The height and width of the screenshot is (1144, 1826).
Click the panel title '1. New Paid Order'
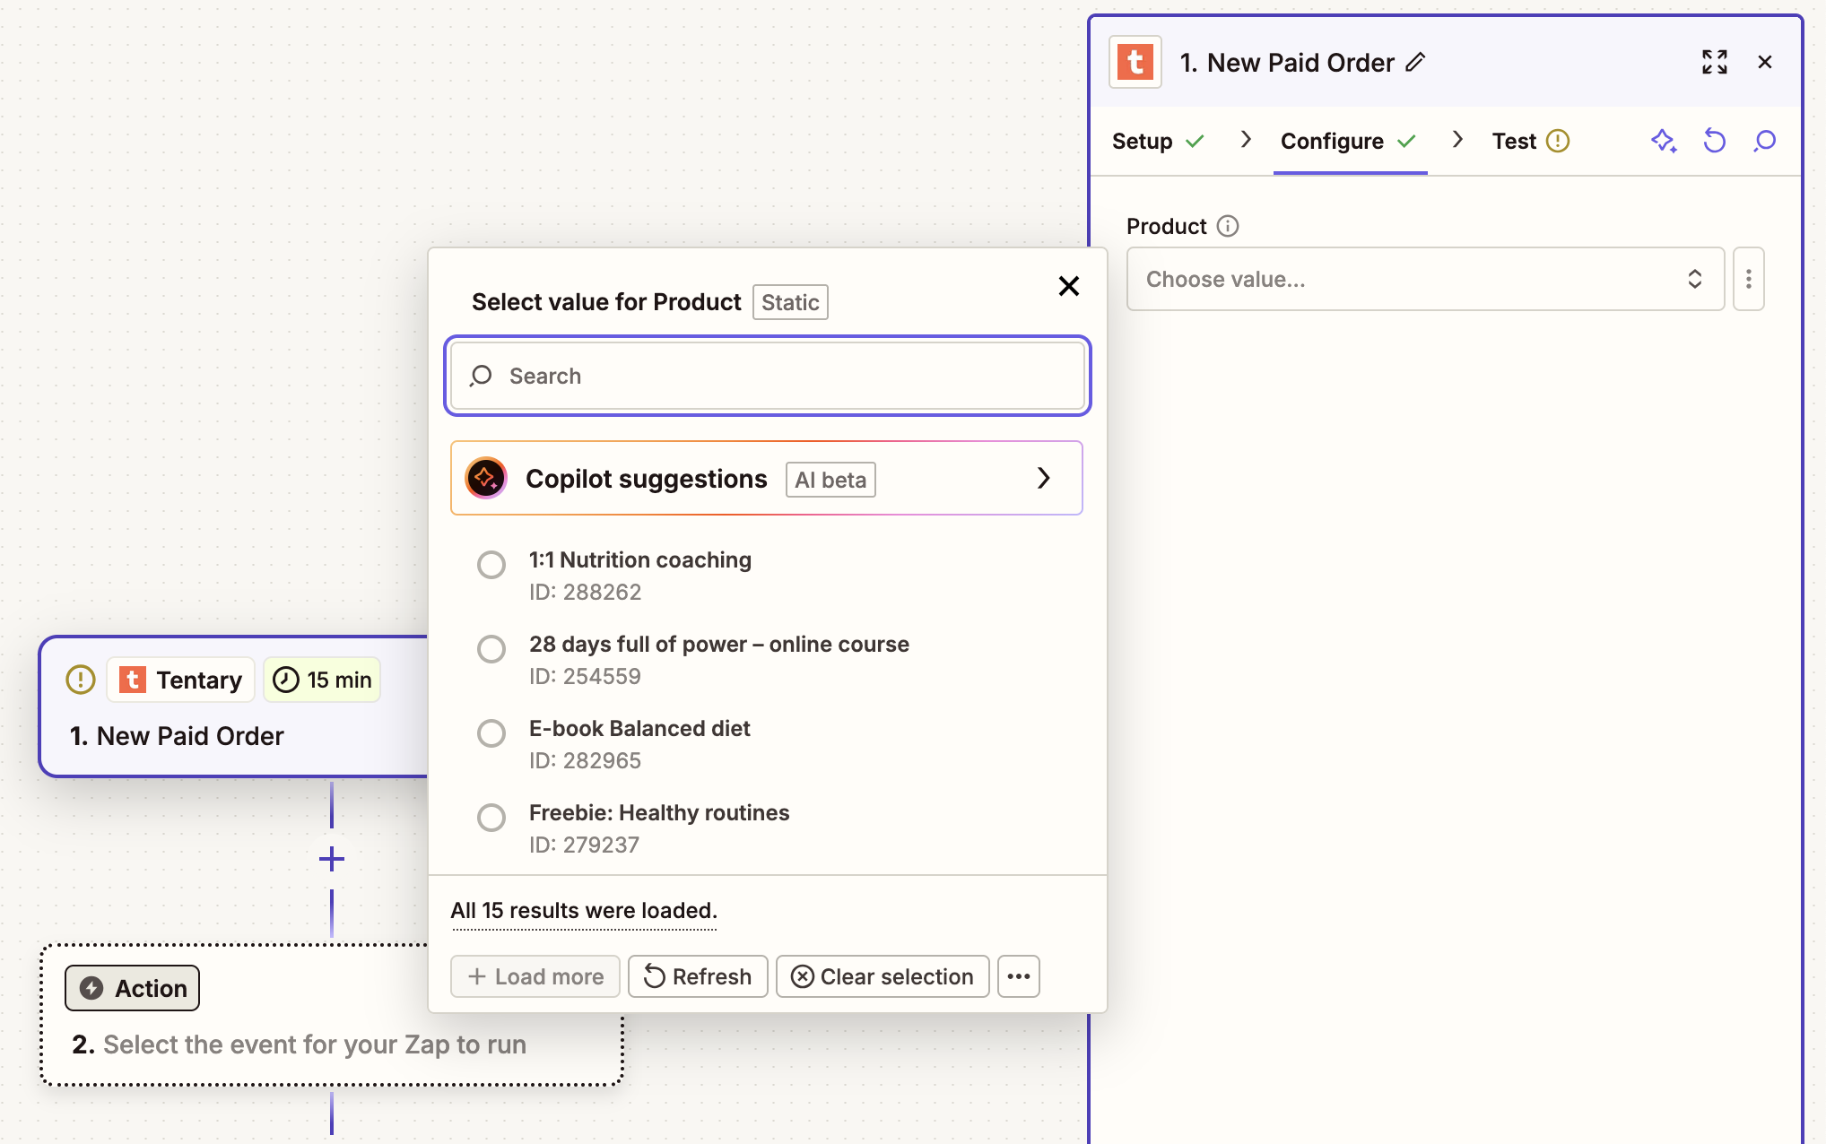(1287, 63)
